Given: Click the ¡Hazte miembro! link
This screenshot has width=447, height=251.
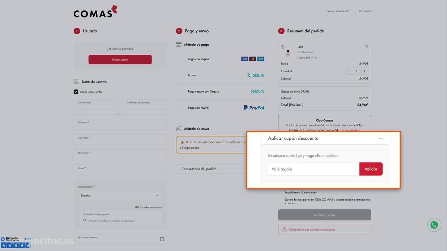Looking at the screenshot, I should click(350, 130).
